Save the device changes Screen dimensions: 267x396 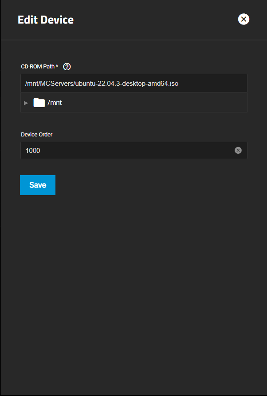(x=38, y=185)
